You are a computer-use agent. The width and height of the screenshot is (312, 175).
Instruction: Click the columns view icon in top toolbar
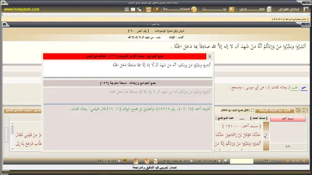click(133, 9)
